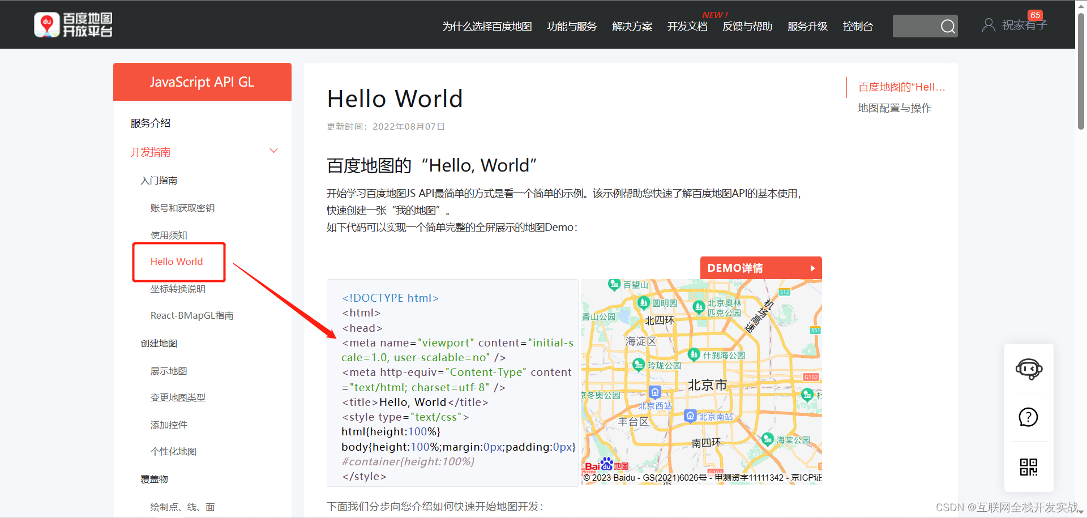Image resolution: width=1087 pixels, height=518 pixels.
Task: Click the Baidu logo on the map
Action: (606, 465)
